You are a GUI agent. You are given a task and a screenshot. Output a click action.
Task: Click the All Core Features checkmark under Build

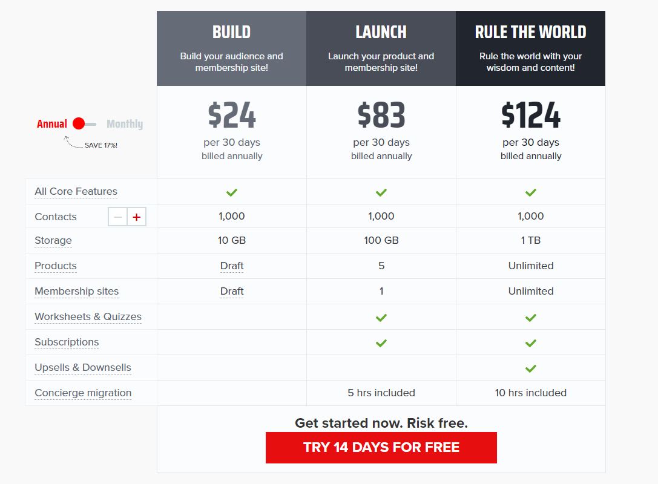[232, 192]
